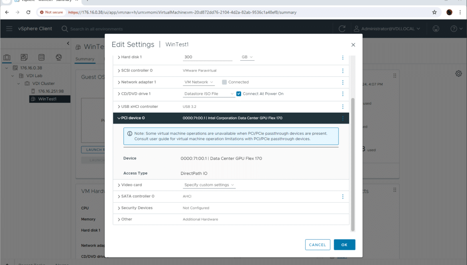Open the help question mark menu

click(456, 29)
